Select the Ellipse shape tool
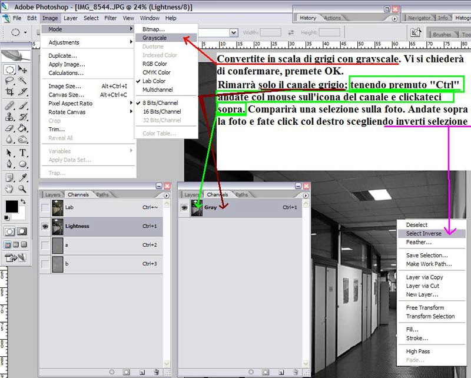Viewport: 471px width, 378px height. click(x=22, y=164)
